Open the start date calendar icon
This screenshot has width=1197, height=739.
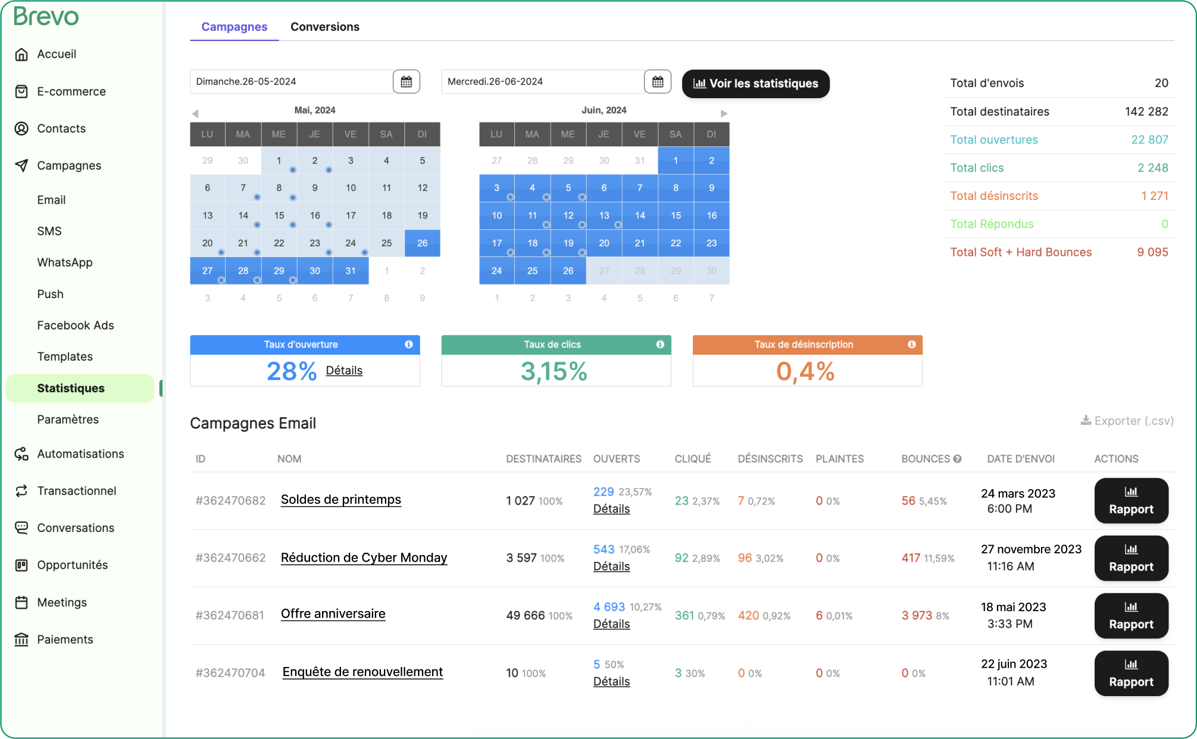[x=407, y=82]
